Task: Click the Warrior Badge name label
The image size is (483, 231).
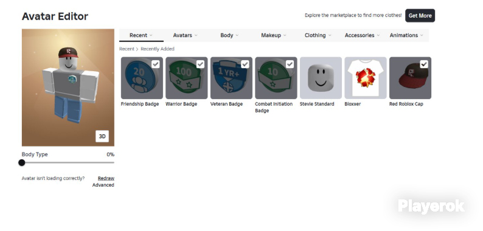Action: (181, 104)
